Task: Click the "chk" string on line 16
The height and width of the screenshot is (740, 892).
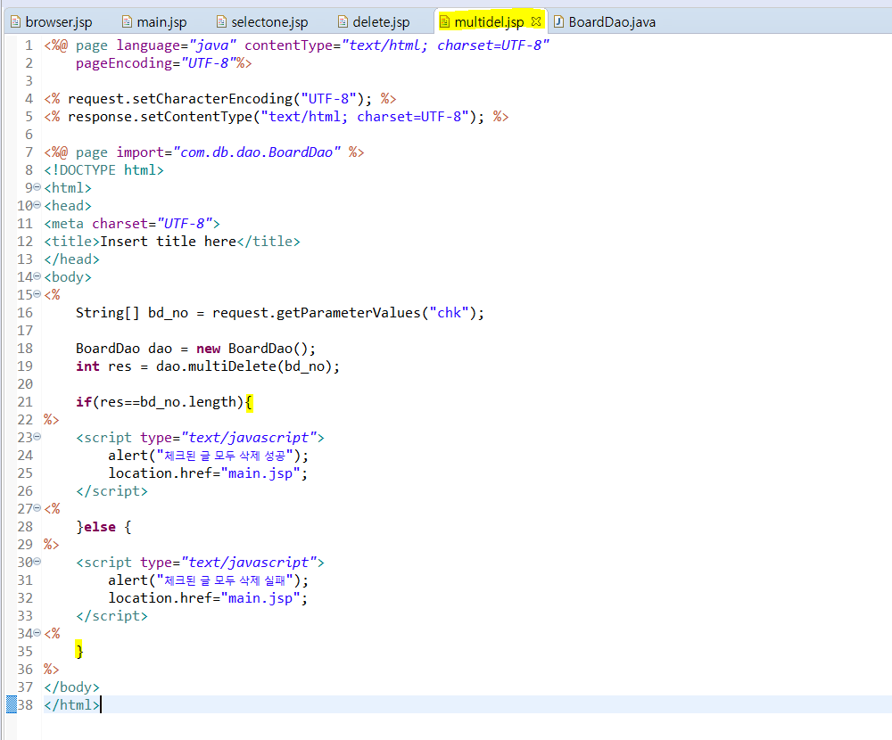Action: (449, 313)
